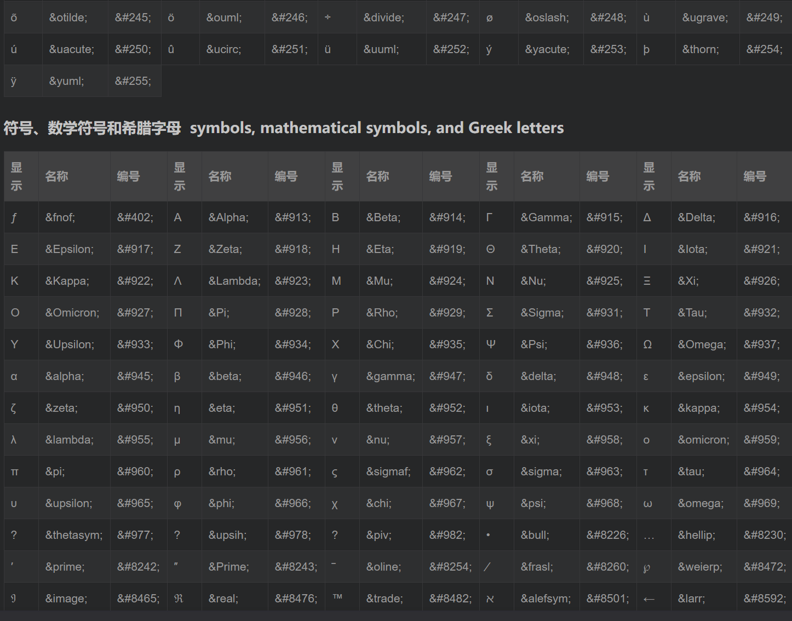Click the &ugrave; entity name
792x621 pixels.
click(705, 18)
